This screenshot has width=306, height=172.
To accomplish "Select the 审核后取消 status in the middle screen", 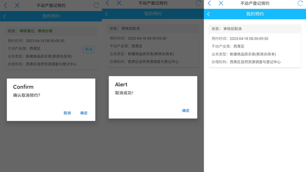I will (x=131, y=29).
